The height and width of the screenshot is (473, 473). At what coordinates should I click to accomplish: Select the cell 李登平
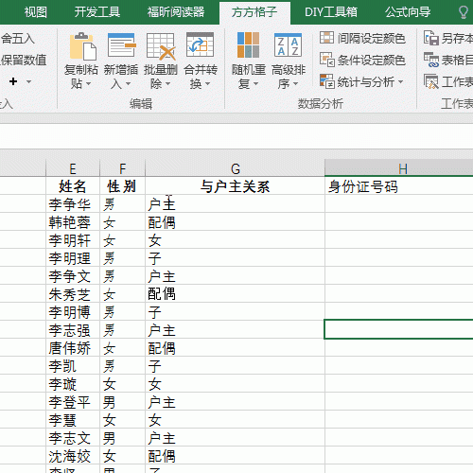tap(73, 402)
